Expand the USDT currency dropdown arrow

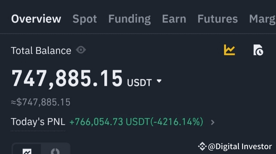[159, 81]
